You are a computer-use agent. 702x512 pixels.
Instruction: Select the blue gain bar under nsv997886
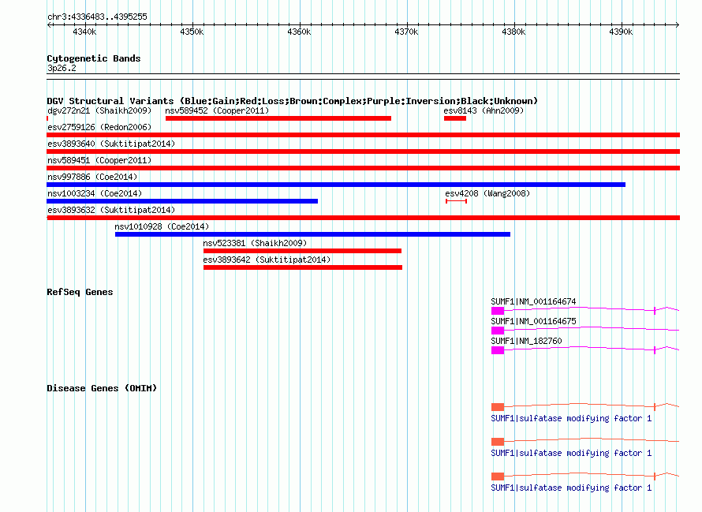tap(336, 185)
